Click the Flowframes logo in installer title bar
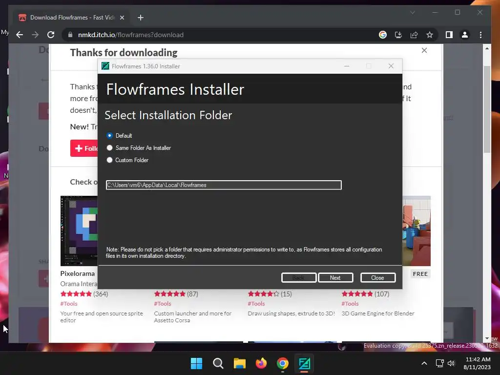The height and width of the screenshot is (375, 500). click(x=105, y=66)
